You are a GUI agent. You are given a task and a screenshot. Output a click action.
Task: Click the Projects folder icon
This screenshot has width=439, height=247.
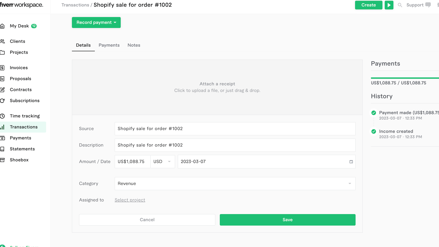[2, 52]
